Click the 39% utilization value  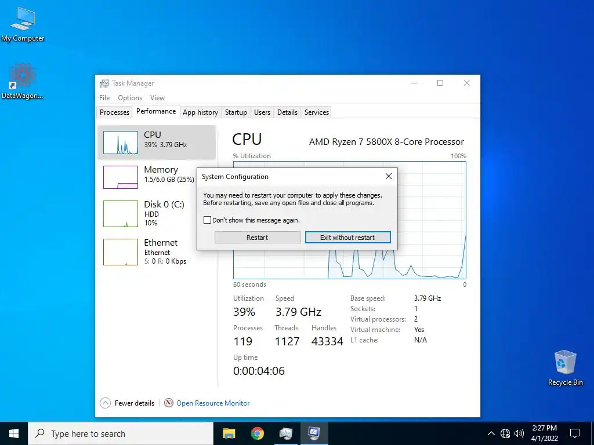point(244,312)
